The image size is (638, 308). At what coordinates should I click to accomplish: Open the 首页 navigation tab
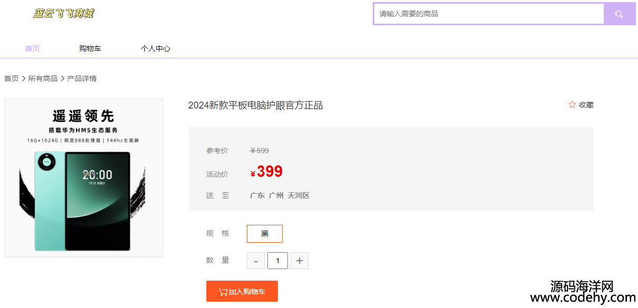click(33, 48)
